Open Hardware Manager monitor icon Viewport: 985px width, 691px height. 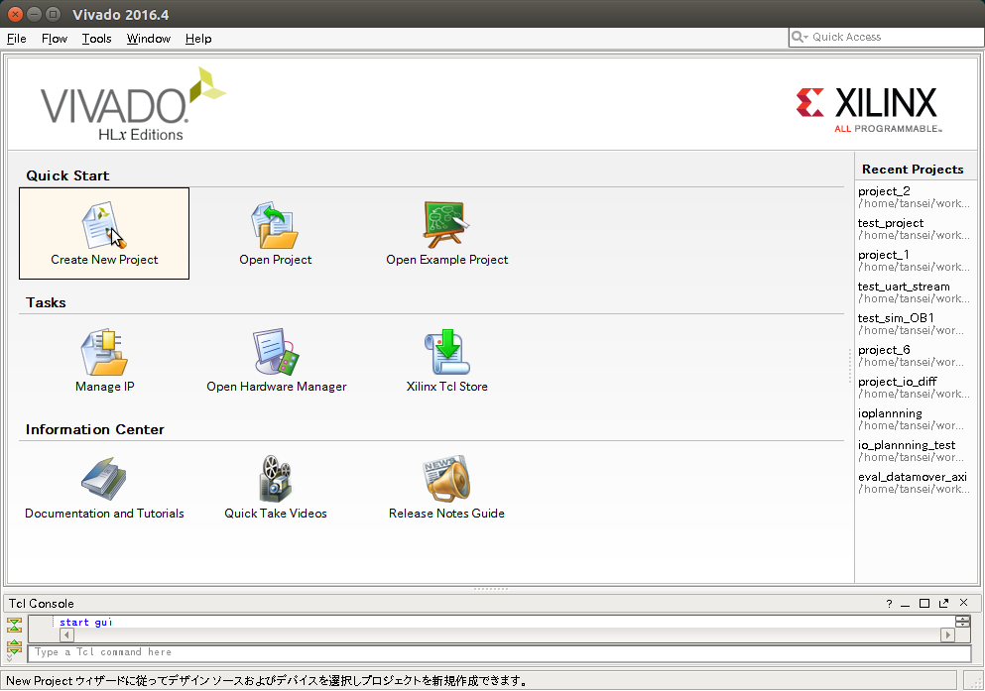pyautogui.click(x=276, y=352)
